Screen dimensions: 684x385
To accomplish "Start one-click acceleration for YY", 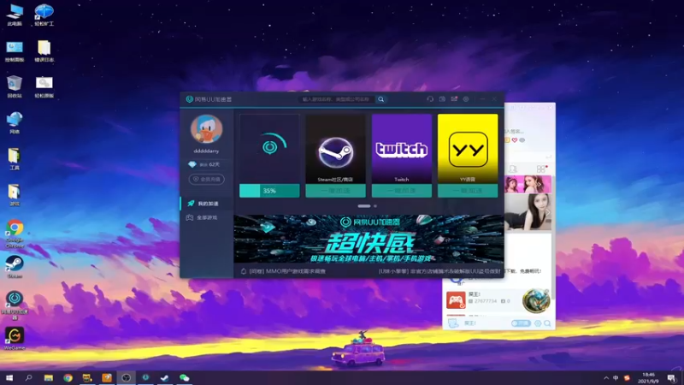I will click(468, 191).
